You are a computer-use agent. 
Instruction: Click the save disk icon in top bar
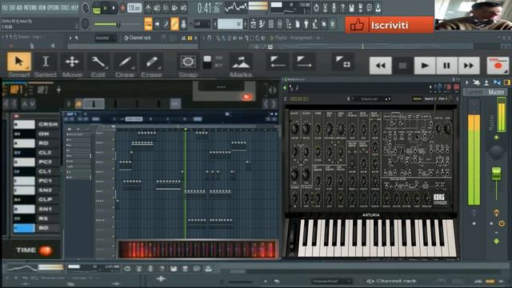point(351,8)
